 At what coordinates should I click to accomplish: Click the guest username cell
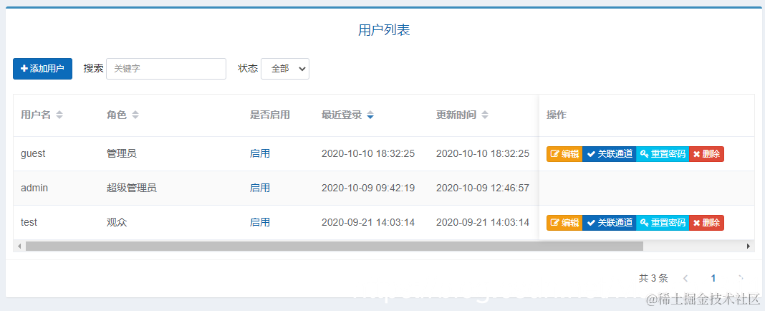click(x=33, y=154)
